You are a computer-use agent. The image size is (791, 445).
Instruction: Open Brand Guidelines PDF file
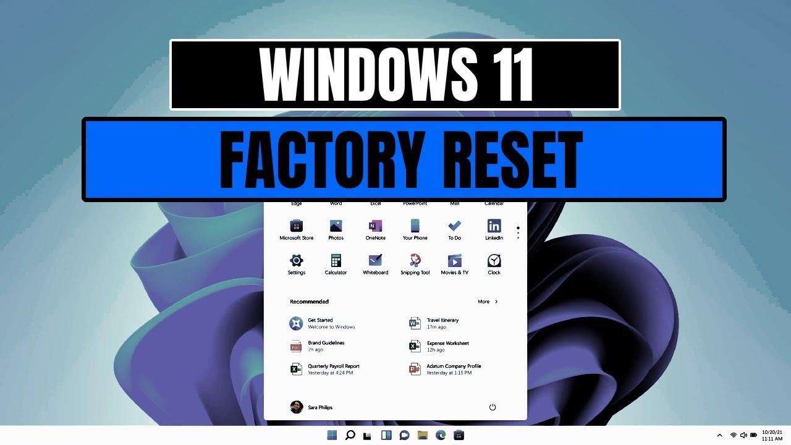point(317,346)
